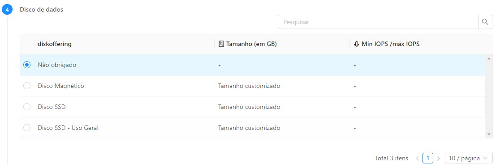The image size is (500, 167).
Task: Click the scrollbar up arrow
Action: (489, 58)
